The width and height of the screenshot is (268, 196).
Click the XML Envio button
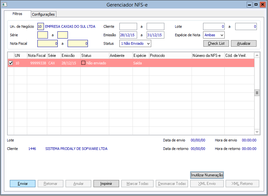point(207,184)
